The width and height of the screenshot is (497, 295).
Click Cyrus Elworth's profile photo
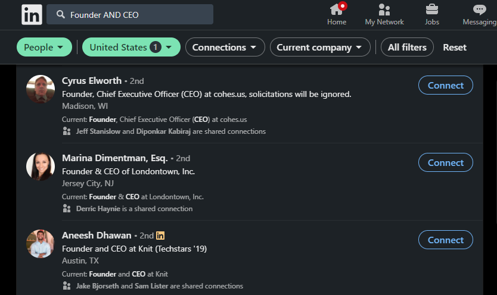41,89
